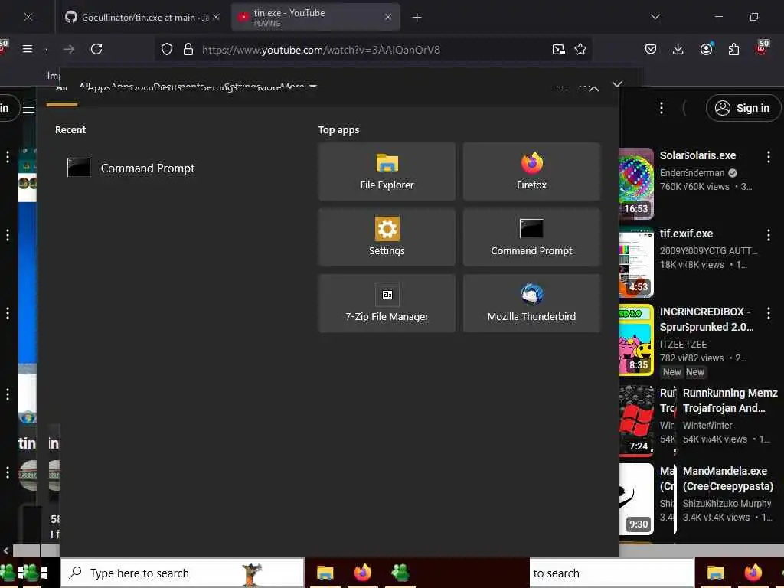Screen dimensions: 784x588
Task: Click the tracking protection shield icon
Action: pos(167,49)
